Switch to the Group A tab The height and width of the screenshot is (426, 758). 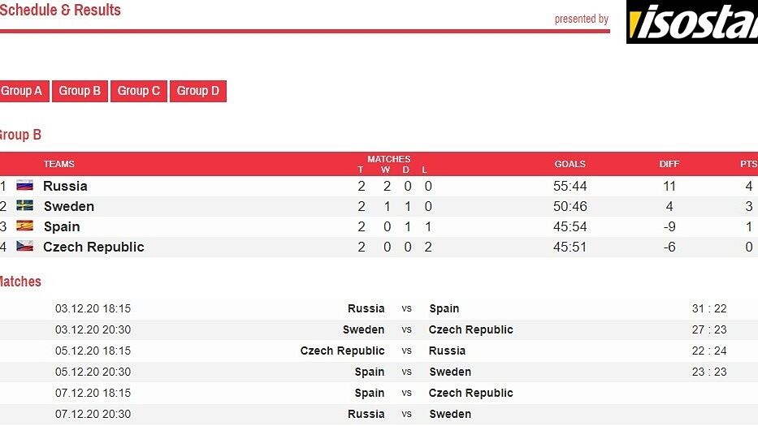tap(23, 91)
